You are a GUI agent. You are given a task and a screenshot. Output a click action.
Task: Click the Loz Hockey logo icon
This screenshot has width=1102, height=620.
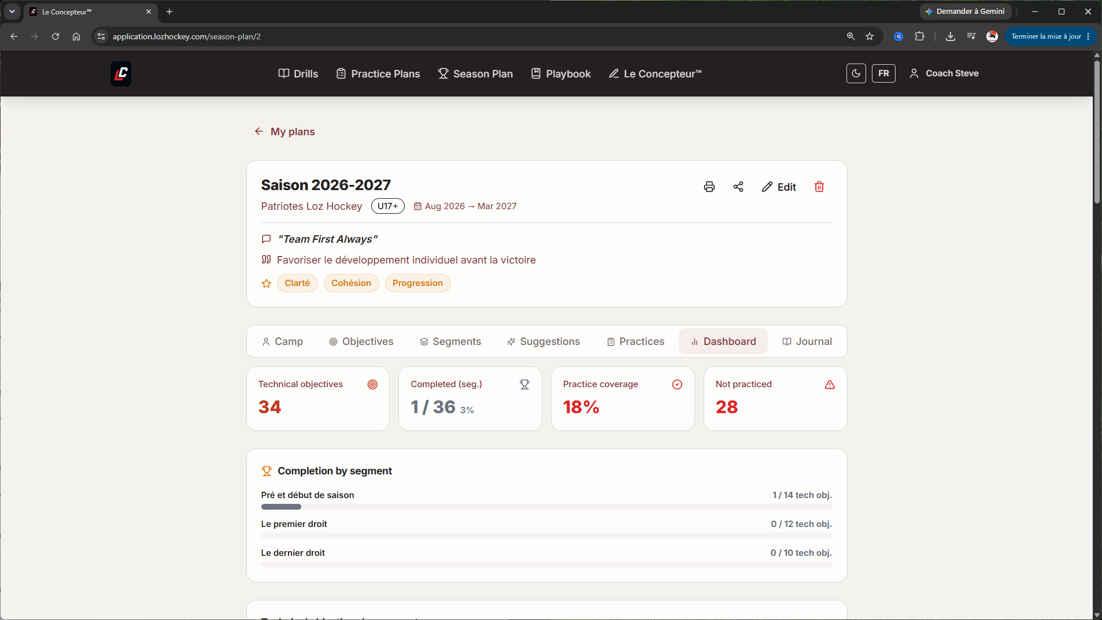click(121, 73)
